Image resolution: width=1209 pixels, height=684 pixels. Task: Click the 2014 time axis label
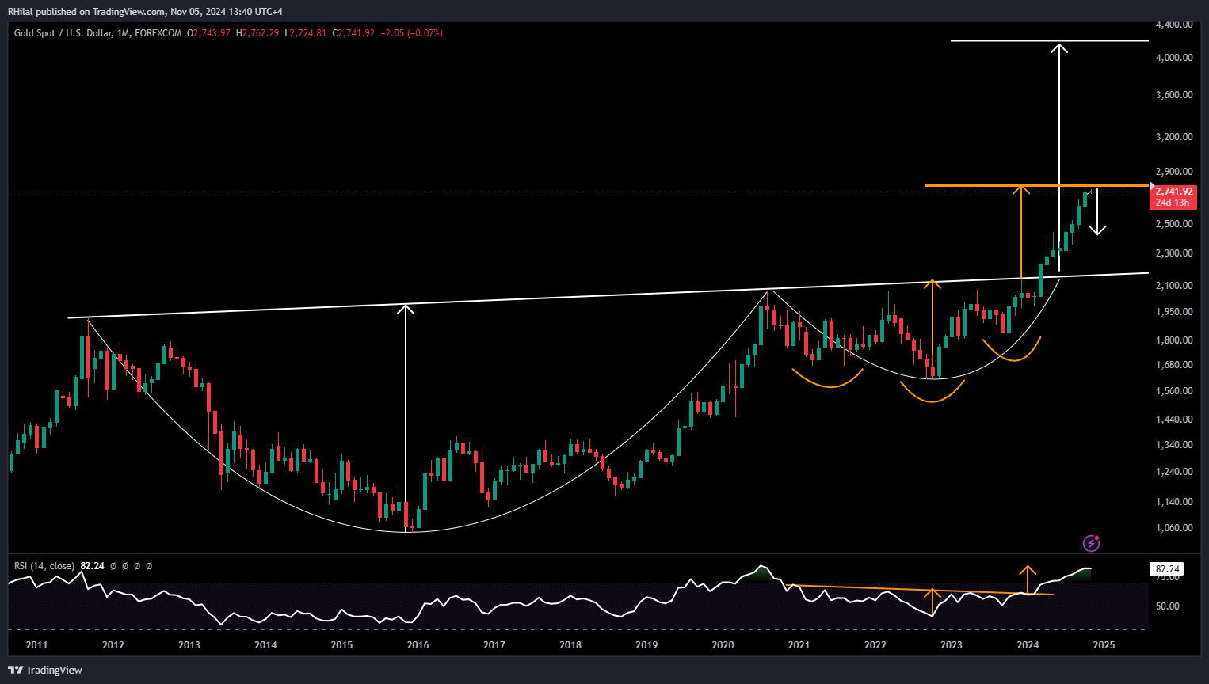tap(265, 644)
